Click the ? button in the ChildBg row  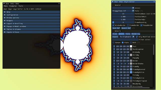[114, 55]
